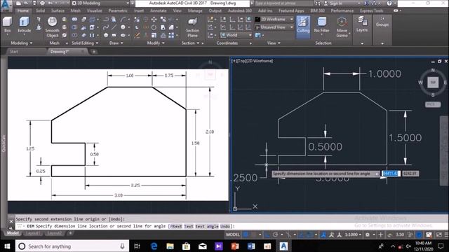Open File Explorer from the taskbar
Viewport: 449px width, 252px height.
coord(170,246)
